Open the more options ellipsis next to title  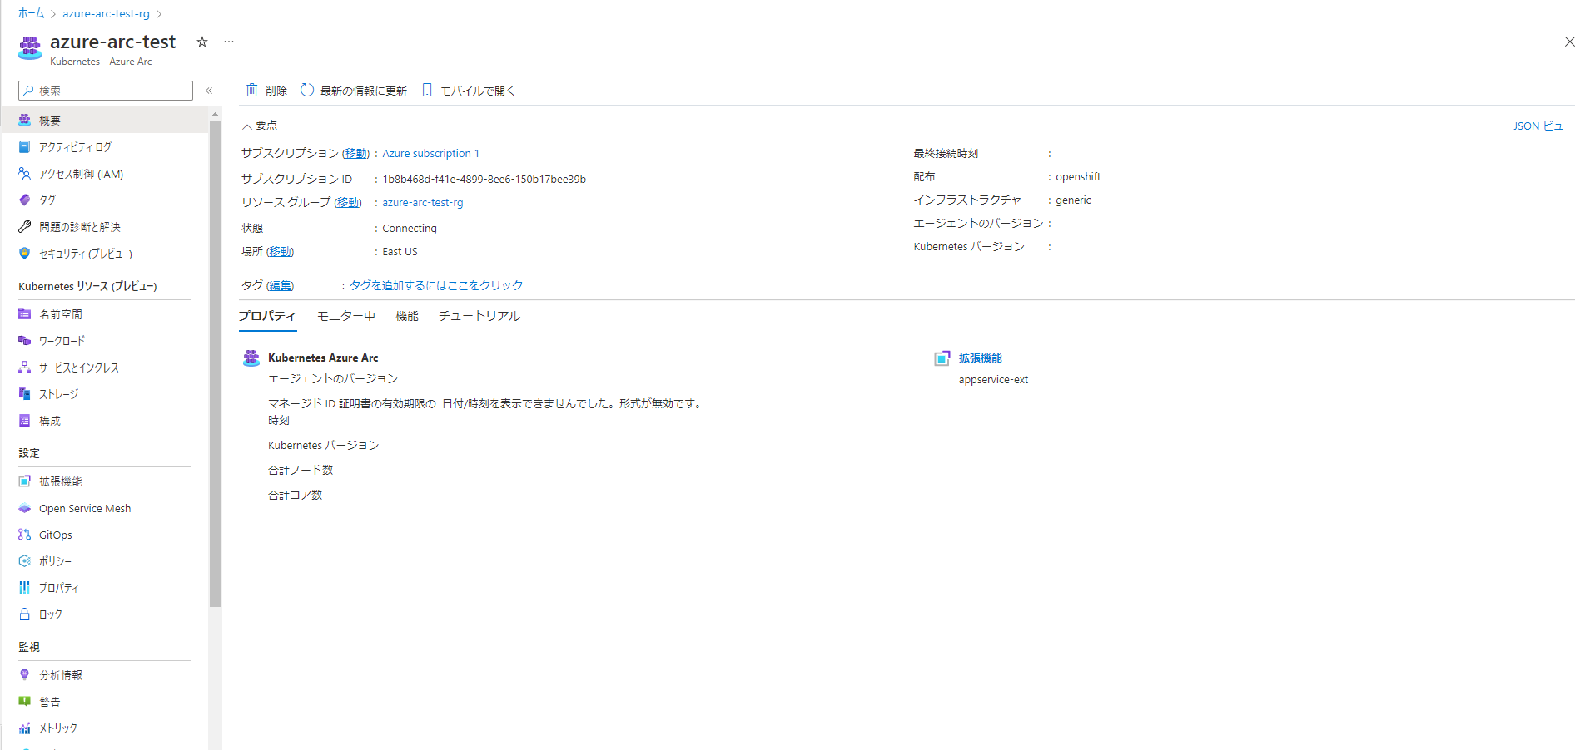(x=229, y=42)
